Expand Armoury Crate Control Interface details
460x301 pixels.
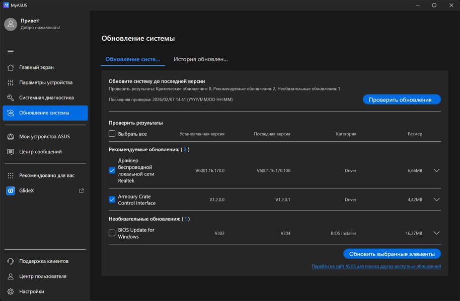[x=436, y=199]
